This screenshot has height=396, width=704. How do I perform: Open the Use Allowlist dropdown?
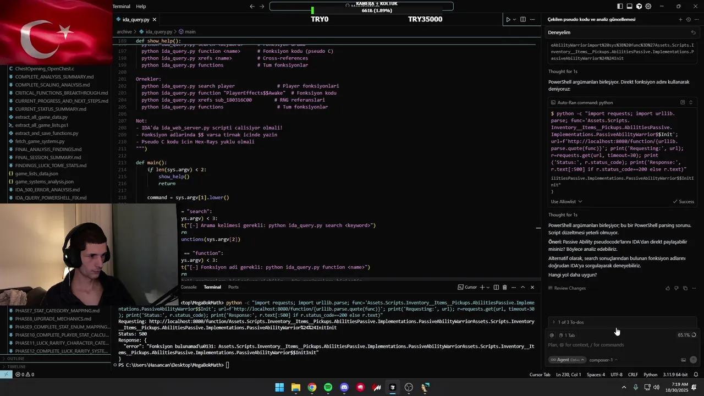click(x=566, y=202)
